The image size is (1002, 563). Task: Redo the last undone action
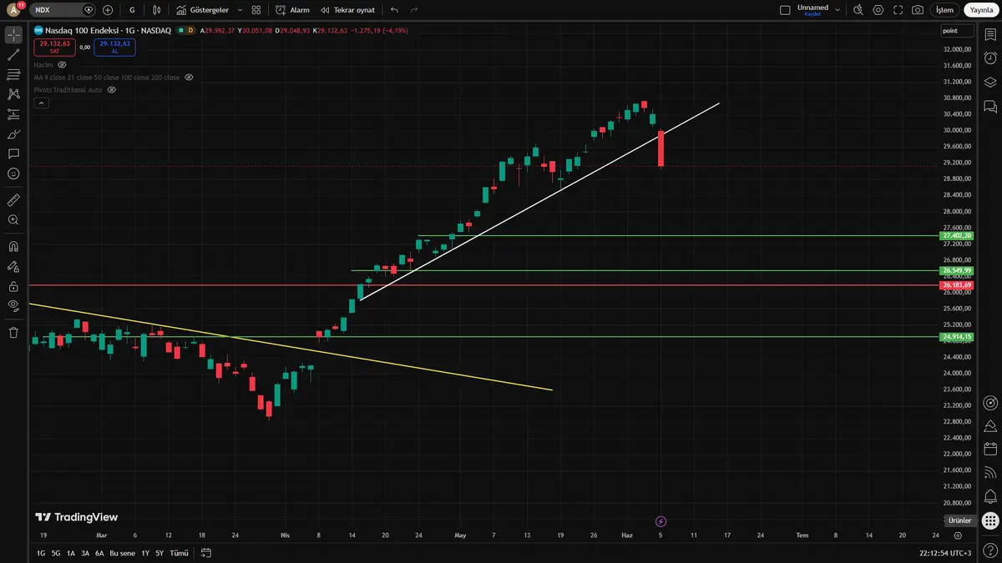tap(414, 10)
